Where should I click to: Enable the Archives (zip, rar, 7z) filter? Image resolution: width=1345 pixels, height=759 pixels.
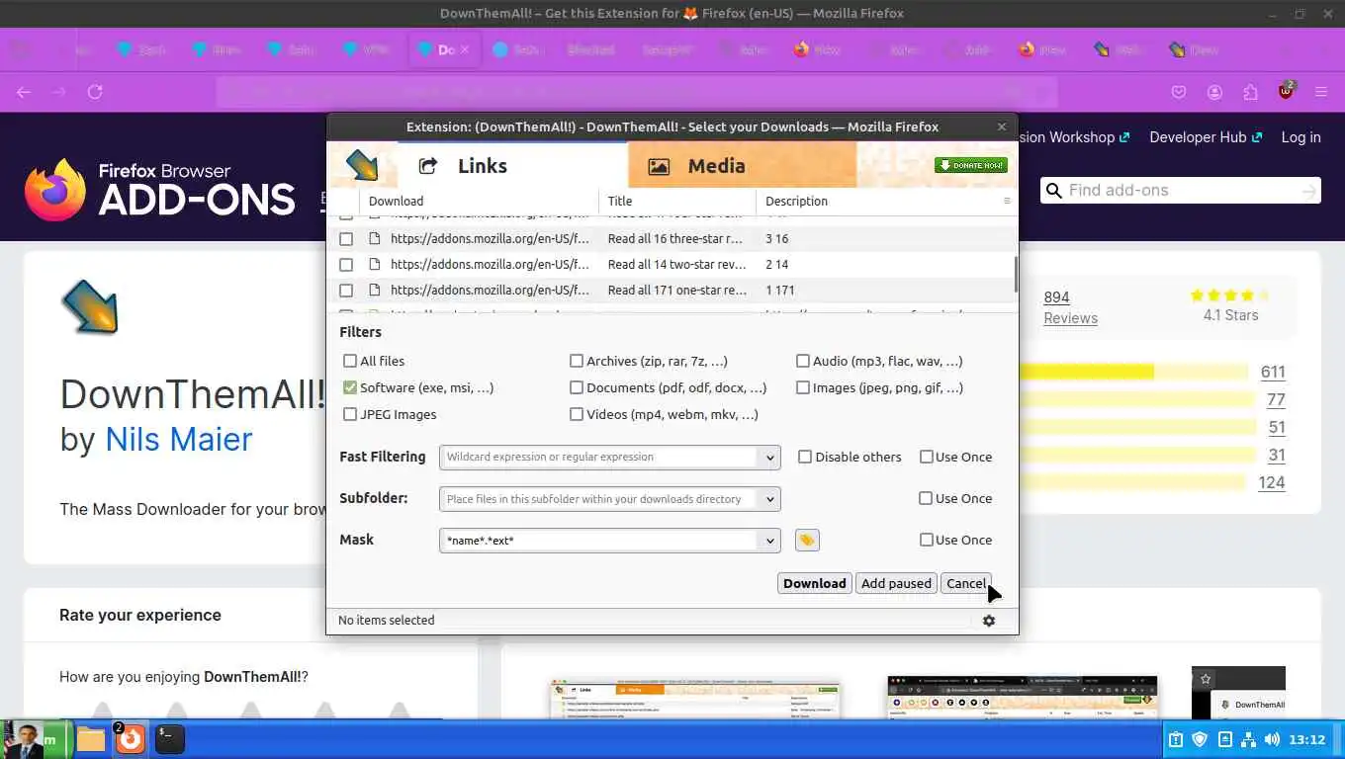[577, 361]
